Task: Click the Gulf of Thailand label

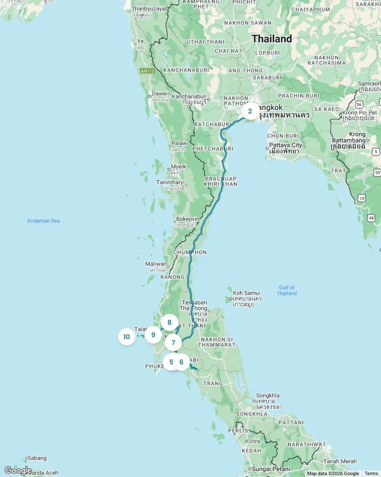Action: 287,290
